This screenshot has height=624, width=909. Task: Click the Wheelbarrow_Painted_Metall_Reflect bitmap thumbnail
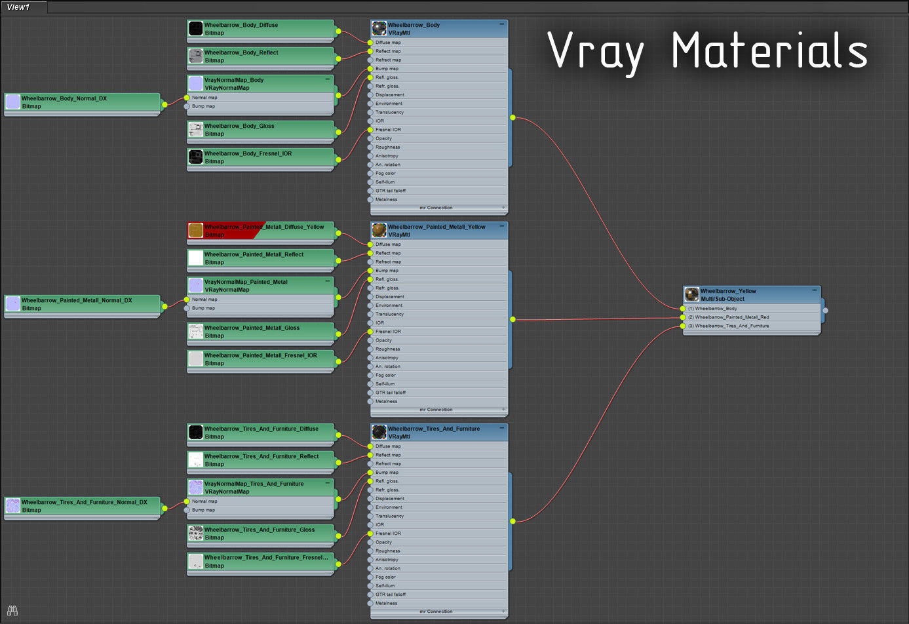coord(195,258)
